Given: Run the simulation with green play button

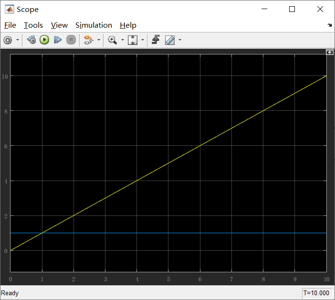Looking at the screenshot, I should (44, 40).
